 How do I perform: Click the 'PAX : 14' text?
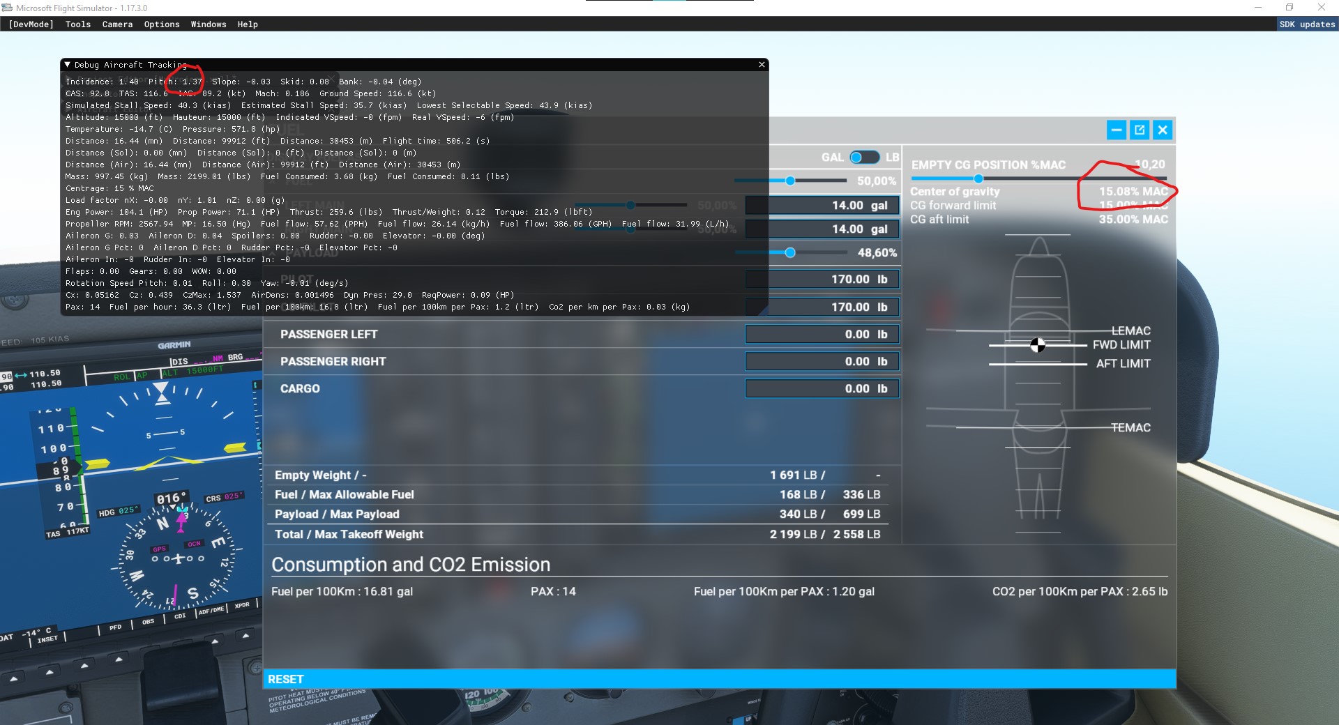click(553, 592)
